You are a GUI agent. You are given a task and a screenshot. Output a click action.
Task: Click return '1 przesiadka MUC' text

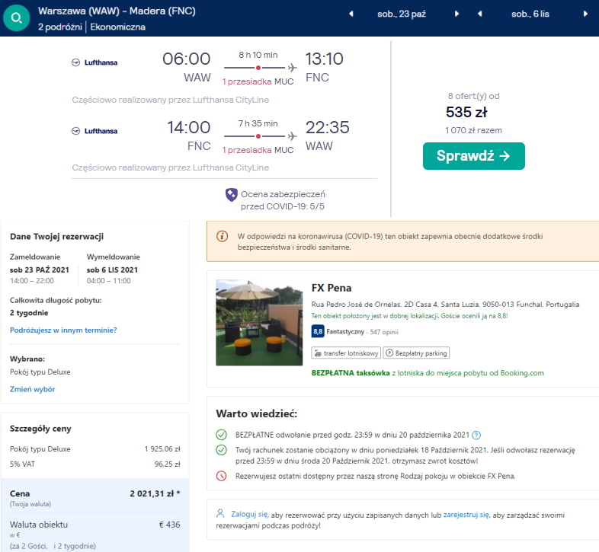click(x=258, y=150)
